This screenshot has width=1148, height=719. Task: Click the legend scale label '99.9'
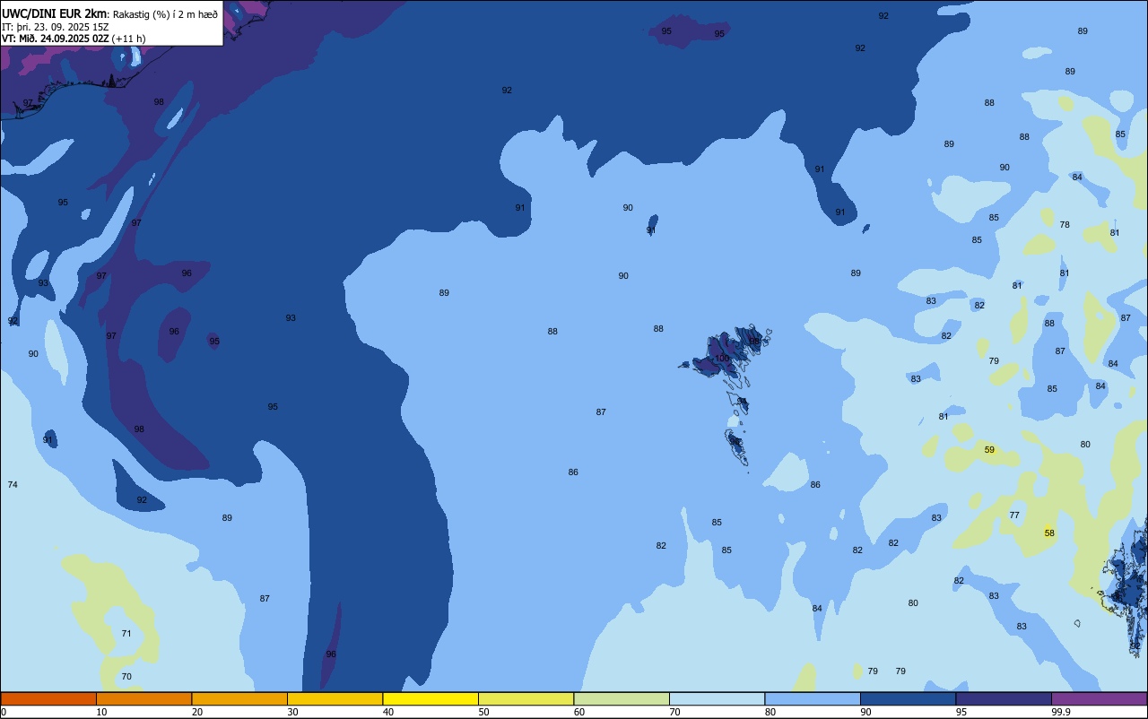click(1060, 712)
